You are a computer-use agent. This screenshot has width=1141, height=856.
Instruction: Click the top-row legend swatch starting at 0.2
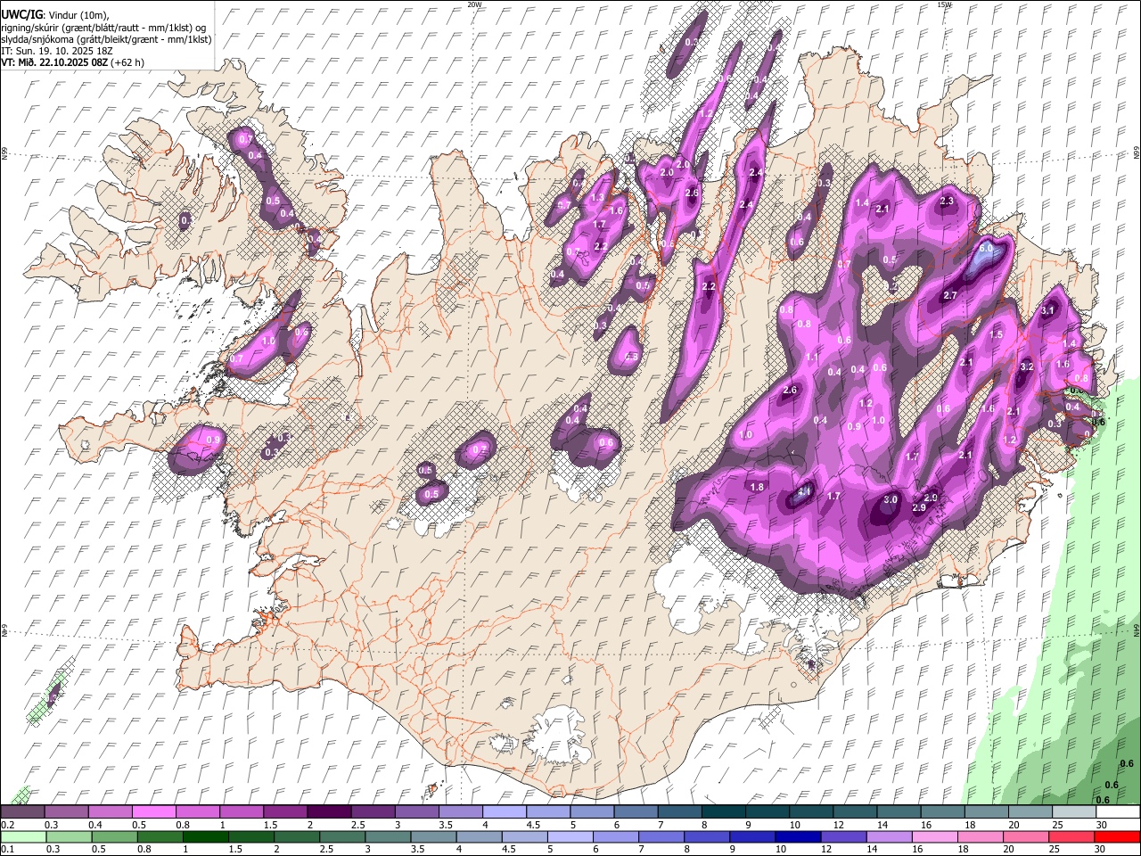coord(22,811)
